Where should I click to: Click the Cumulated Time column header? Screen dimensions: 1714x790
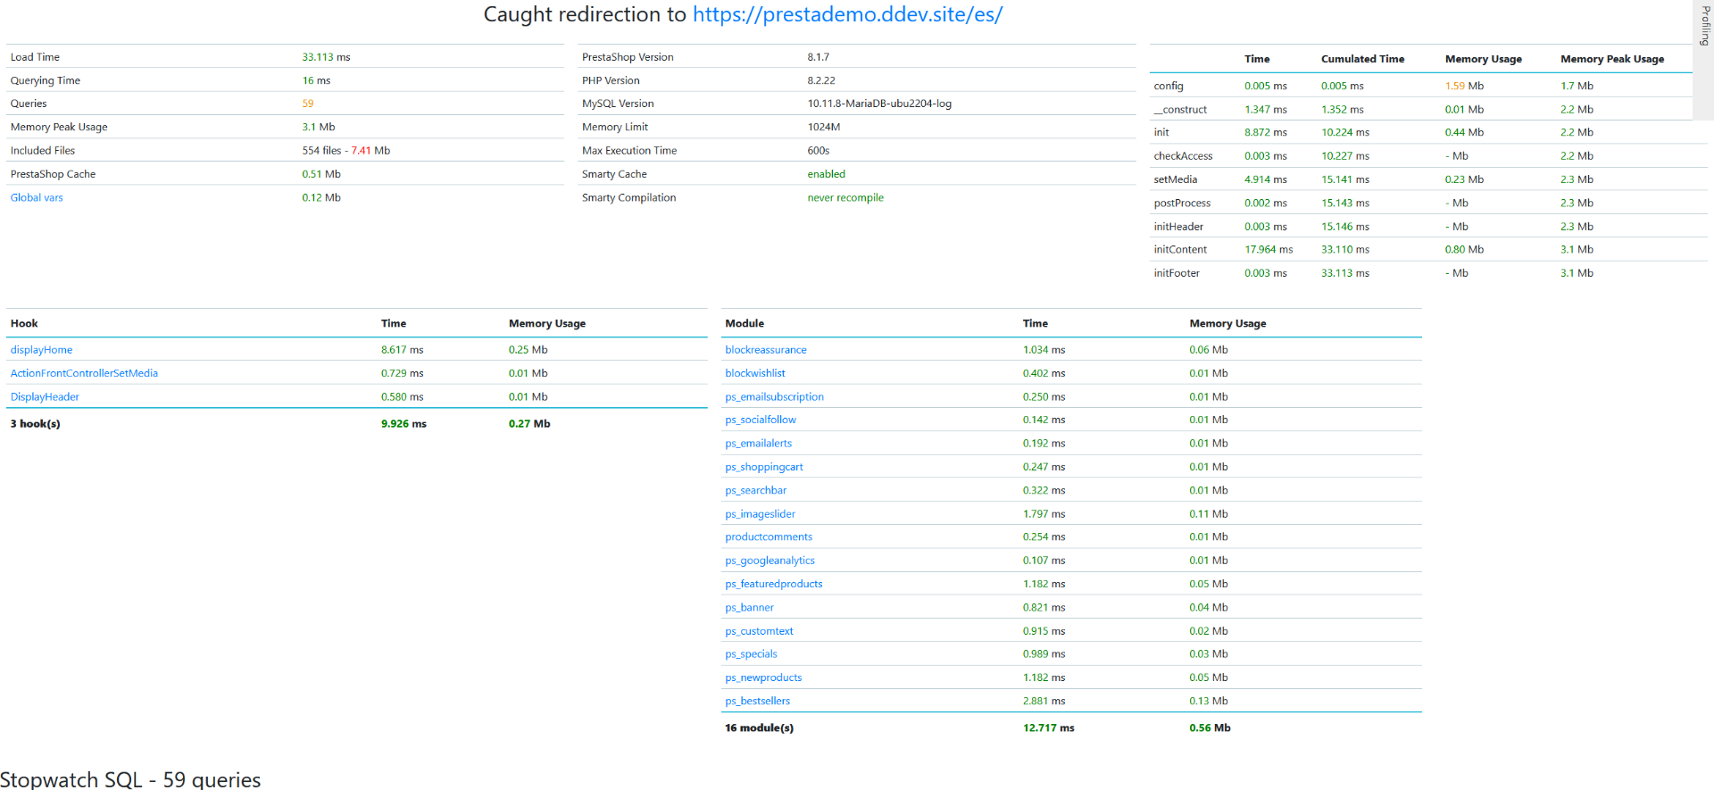point(1362,59)
